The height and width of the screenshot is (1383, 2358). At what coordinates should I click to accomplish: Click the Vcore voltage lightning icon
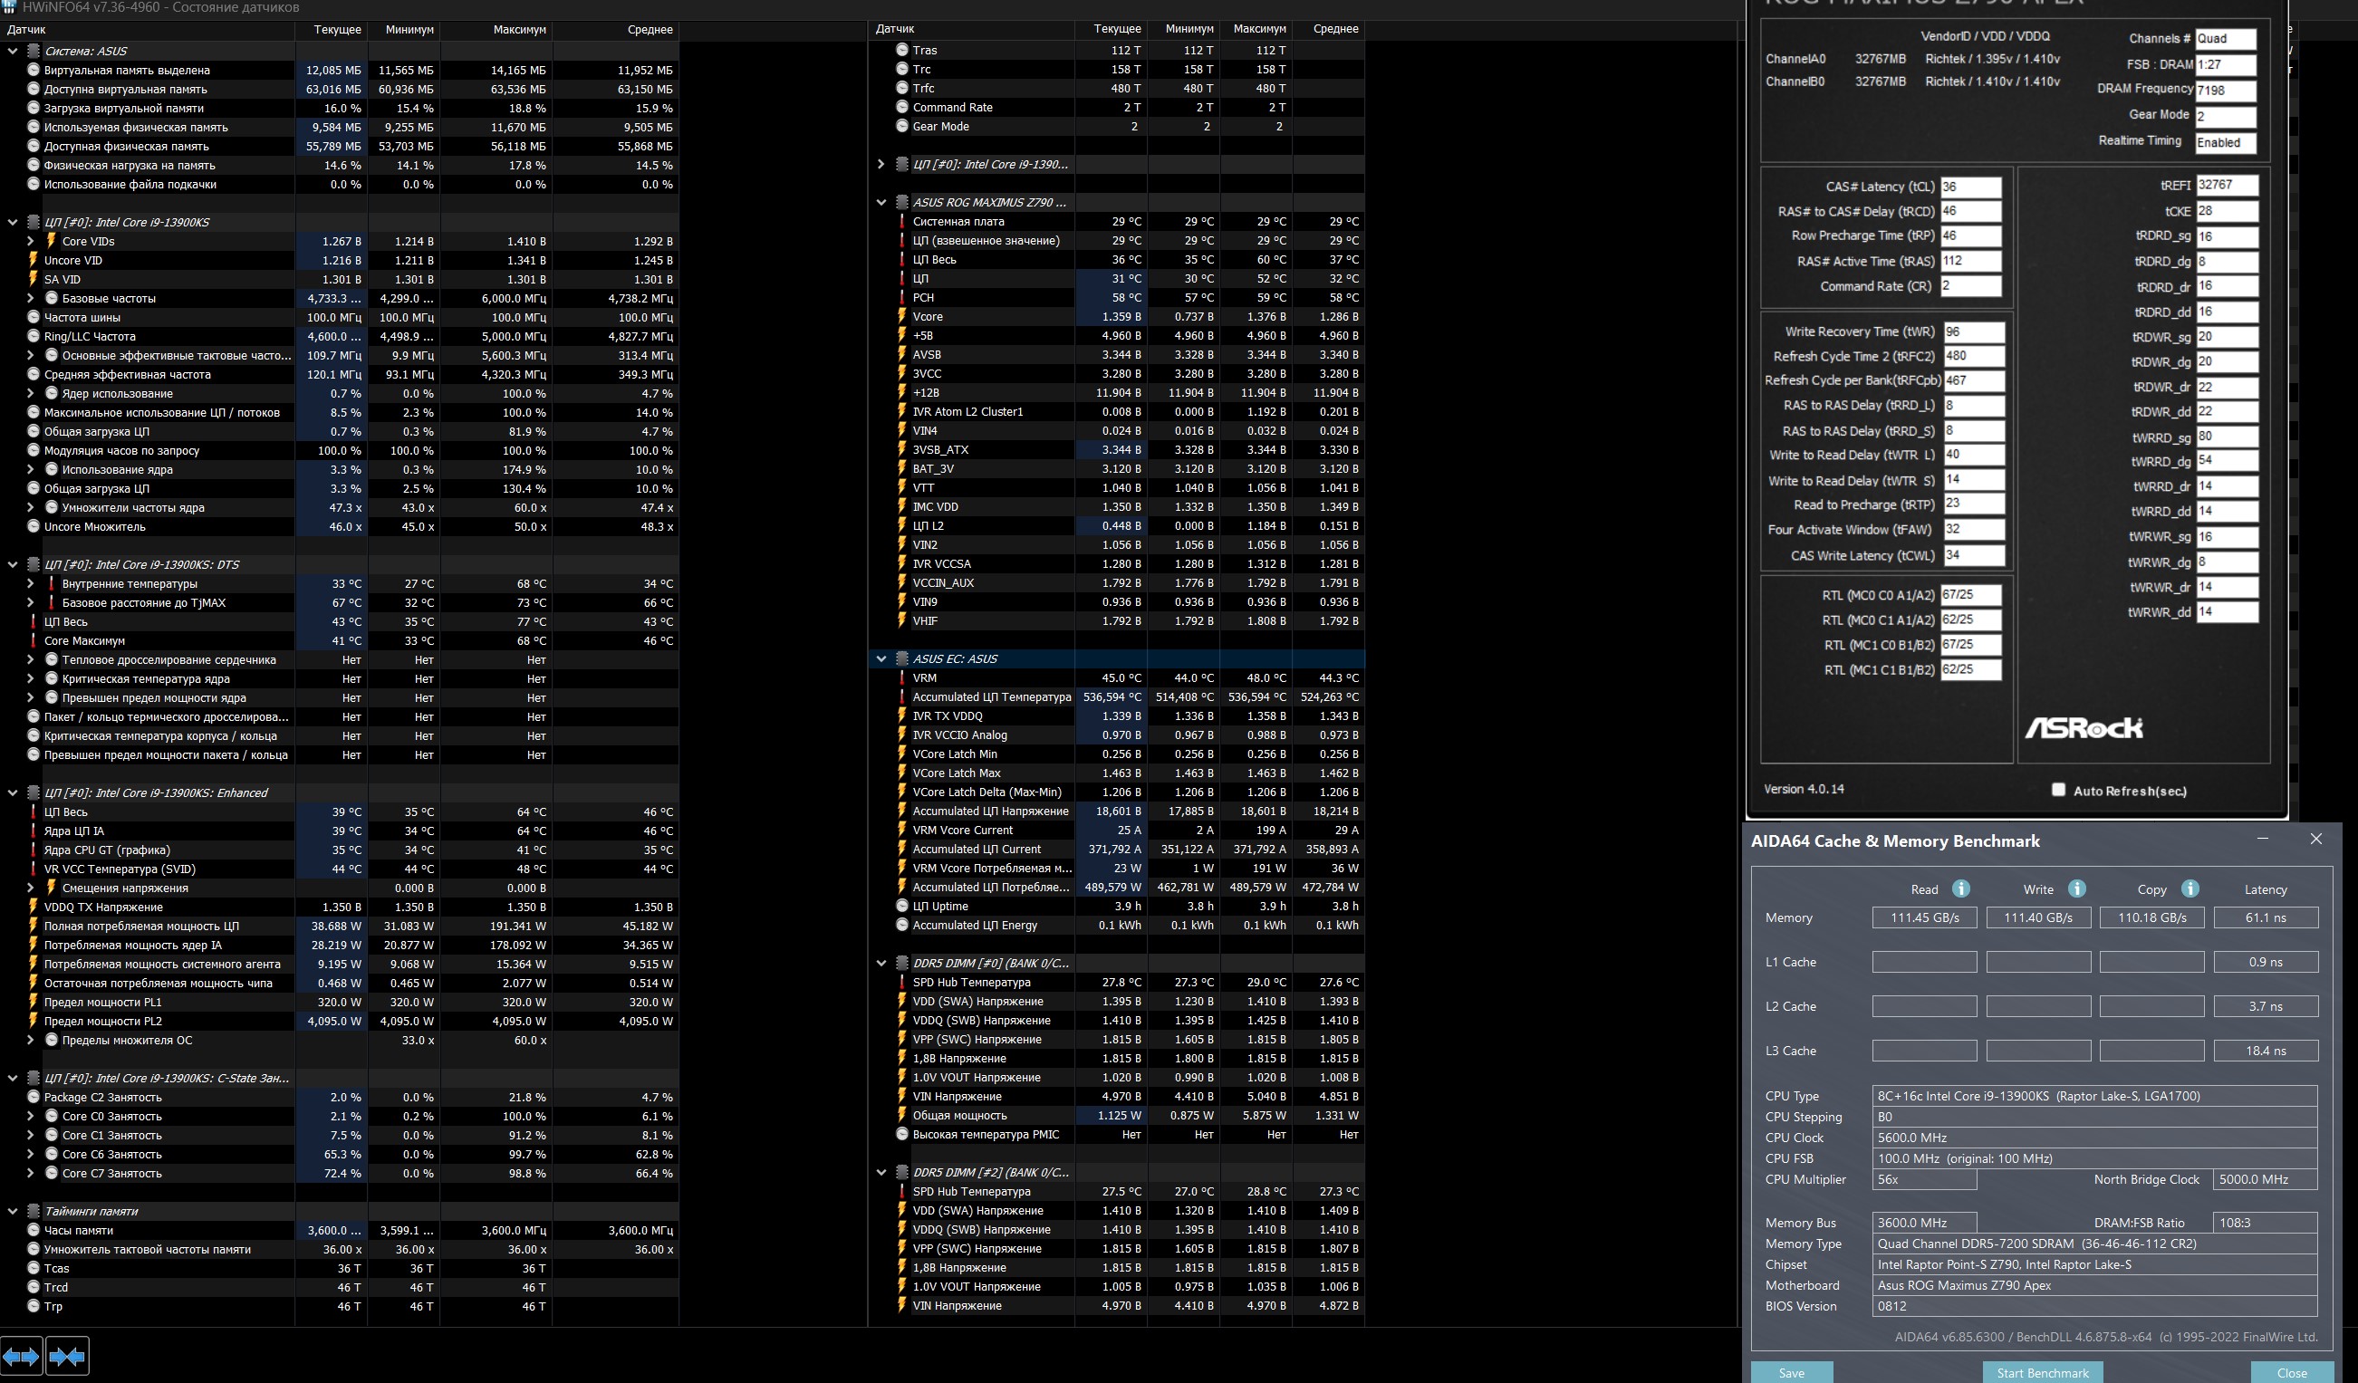[902, 316]
